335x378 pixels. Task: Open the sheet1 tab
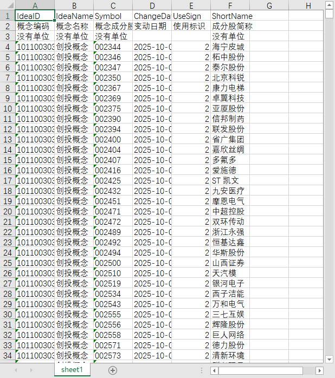pyautogui.click(x=72, y=369)
